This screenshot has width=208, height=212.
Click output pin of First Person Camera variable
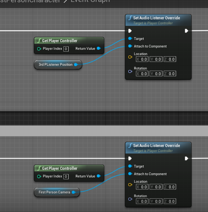click(74, 192)
